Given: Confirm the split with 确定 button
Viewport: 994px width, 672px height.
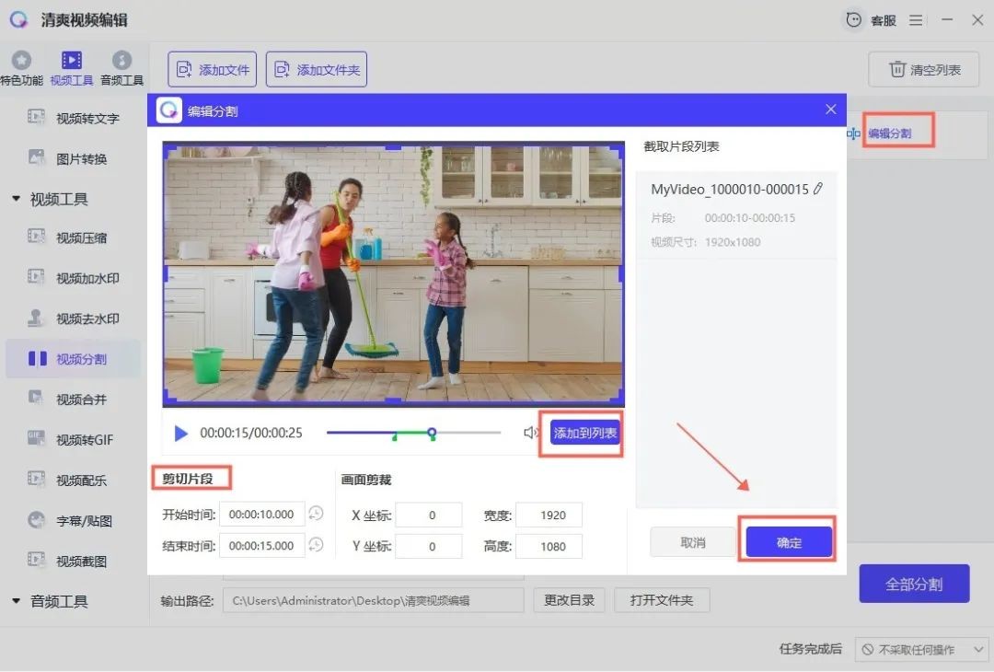Looking at the screenshot, I should pyautogui.click(x=789, y=542).
